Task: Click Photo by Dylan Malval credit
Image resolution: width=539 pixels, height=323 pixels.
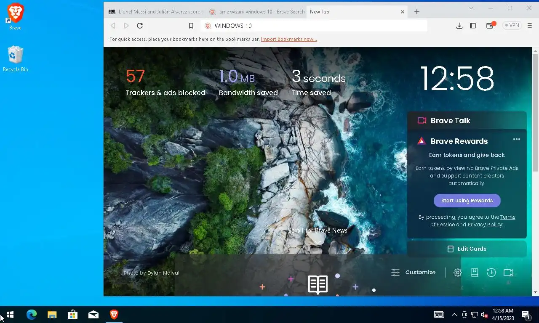Action: (151, 273)
